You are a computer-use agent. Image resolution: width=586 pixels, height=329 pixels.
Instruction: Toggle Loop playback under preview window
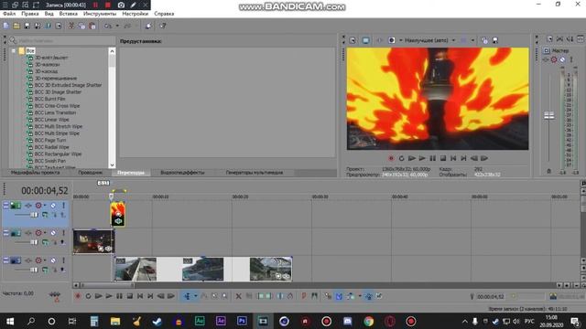click(x=401, y=158)
